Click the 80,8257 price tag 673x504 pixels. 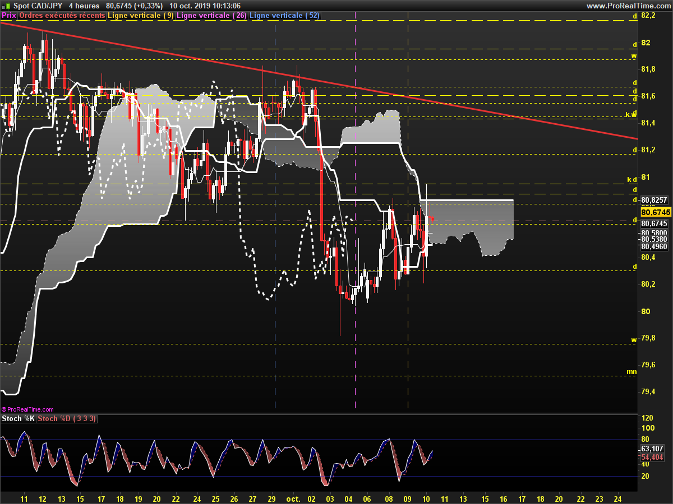pyautogui.click(x=654, y=200)
